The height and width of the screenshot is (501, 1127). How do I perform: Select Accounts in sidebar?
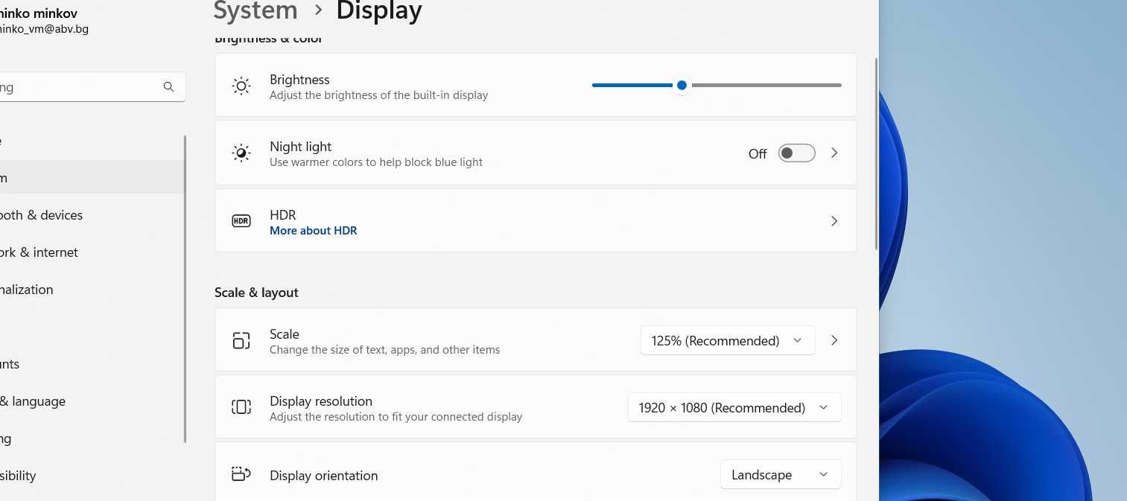point(10,364)
